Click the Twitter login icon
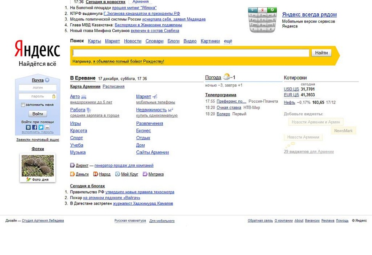 [41, 127]
